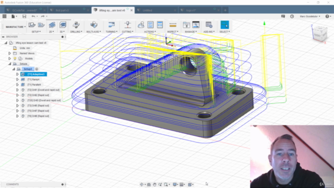Select the 3D milling strategy icon
Viewport: 334px width, 188px height.
[63, 25]
